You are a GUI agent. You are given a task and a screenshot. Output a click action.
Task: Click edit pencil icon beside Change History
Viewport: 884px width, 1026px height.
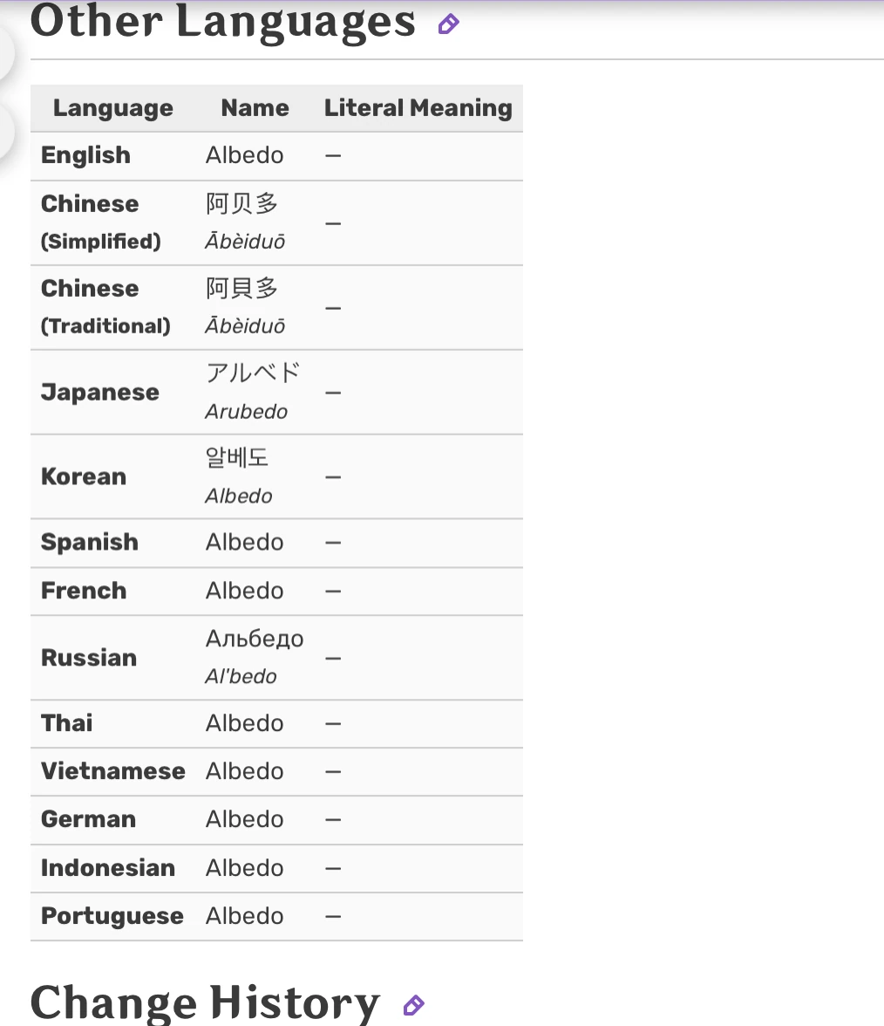point(413,1005)
